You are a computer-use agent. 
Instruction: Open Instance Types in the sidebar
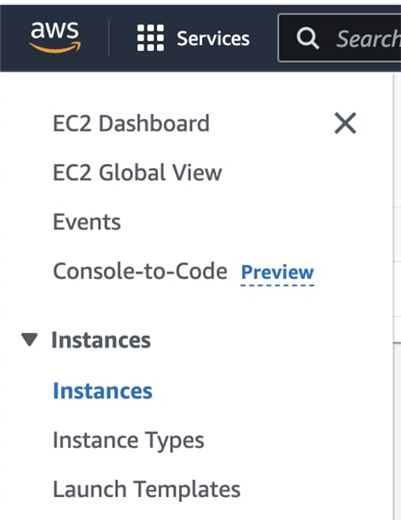[x=128, y=440]
